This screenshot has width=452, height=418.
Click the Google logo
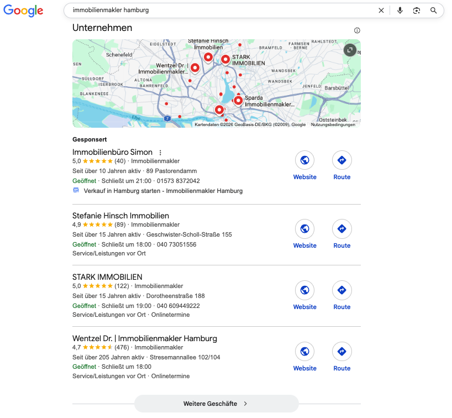23,11
